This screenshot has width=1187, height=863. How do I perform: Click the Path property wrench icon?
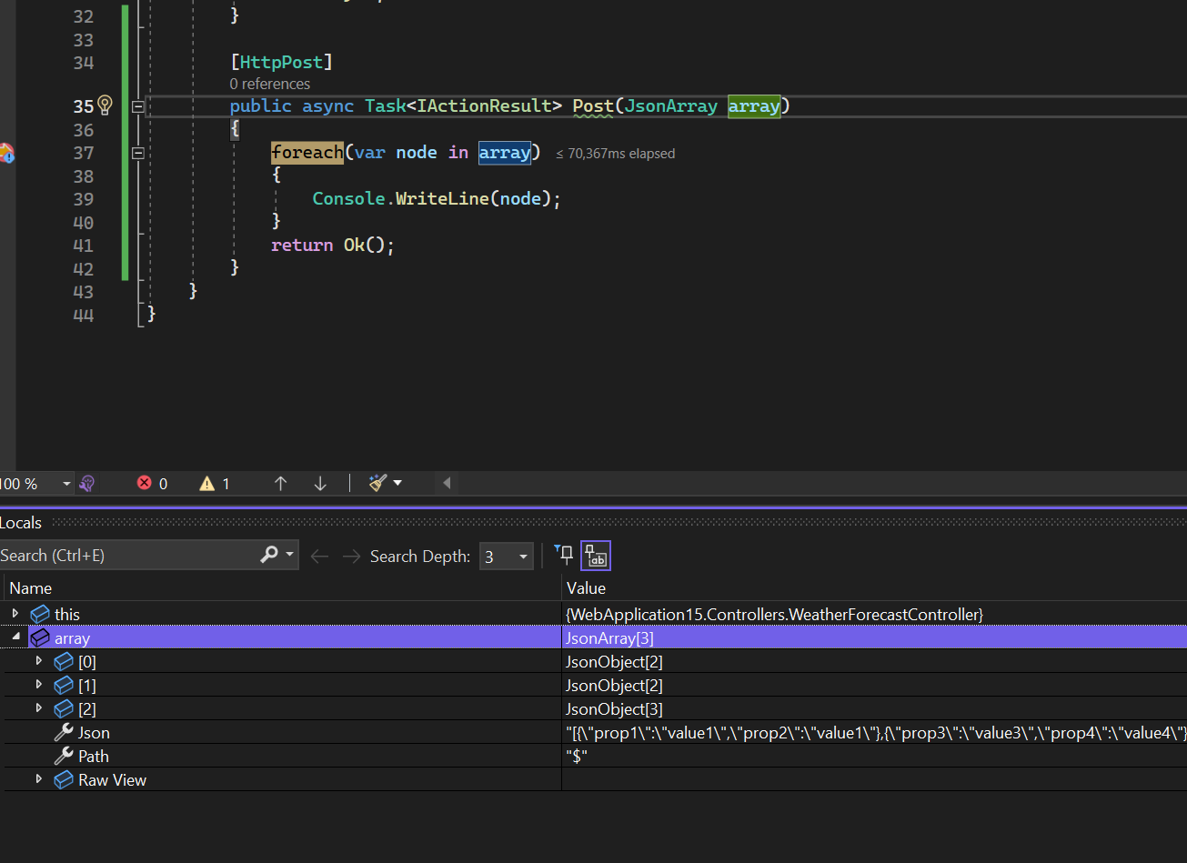(x=64, y=757)
